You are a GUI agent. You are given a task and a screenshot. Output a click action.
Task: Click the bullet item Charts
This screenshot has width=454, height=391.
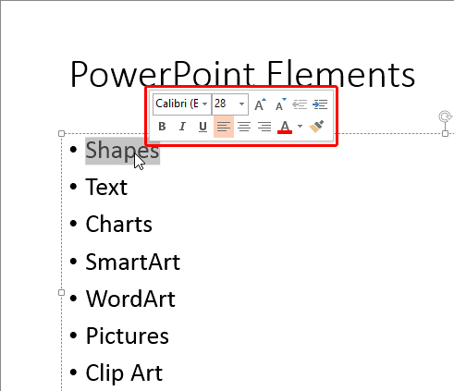click(118, 224)
